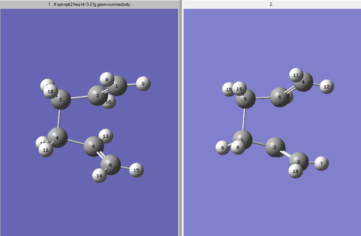Select hydrogen atom 15 in view 2
Image resolution: width=361 pixels, height=236 pixels.
point(228,89)
